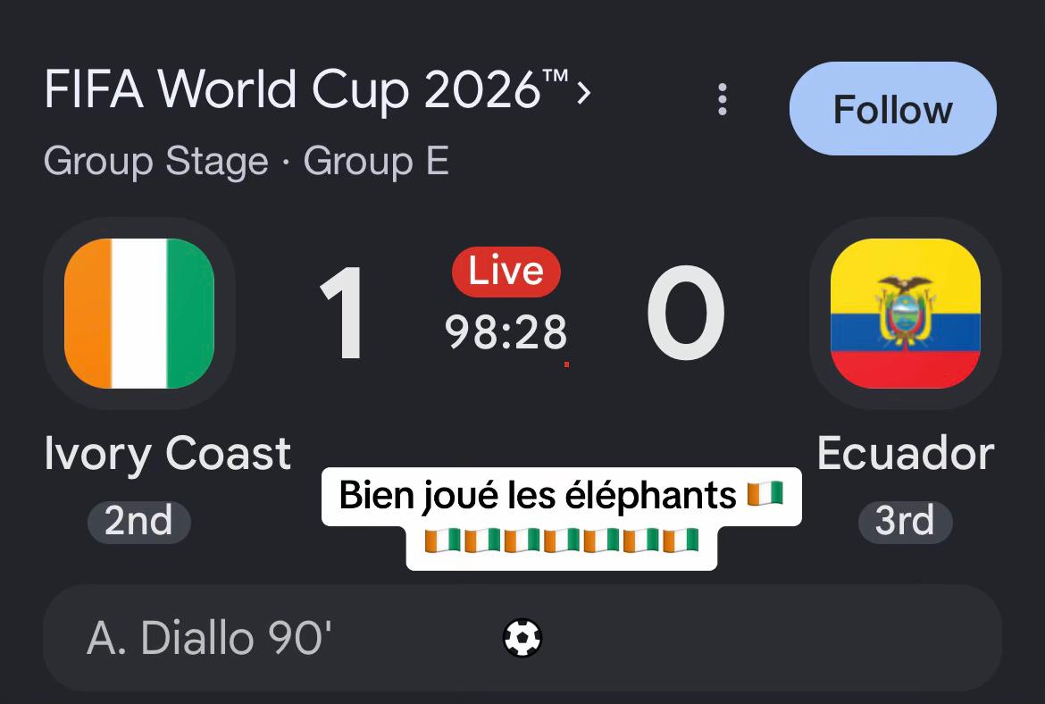Expand the chevron next to World Cup 2026

point(584,93)
